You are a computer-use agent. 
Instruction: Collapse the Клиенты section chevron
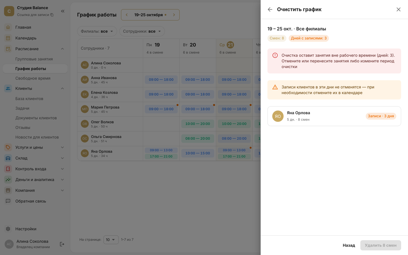pyautogui.click(x=62, y=88)
